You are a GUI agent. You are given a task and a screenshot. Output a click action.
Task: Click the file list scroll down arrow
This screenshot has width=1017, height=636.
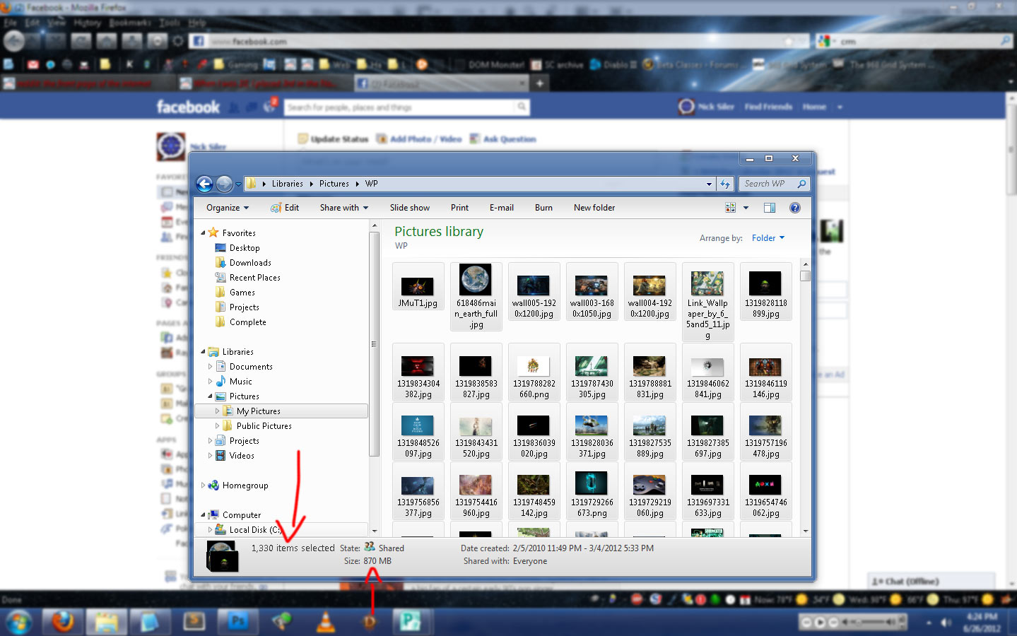point(805,531)
